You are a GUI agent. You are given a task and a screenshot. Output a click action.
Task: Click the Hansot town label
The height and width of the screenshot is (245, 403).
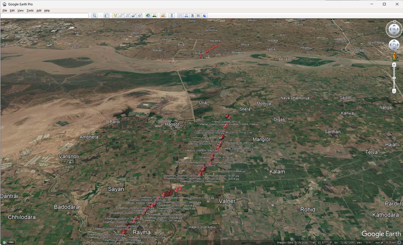(172, 124)
